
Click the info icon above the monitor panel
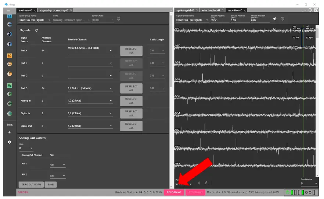(310, 10)
